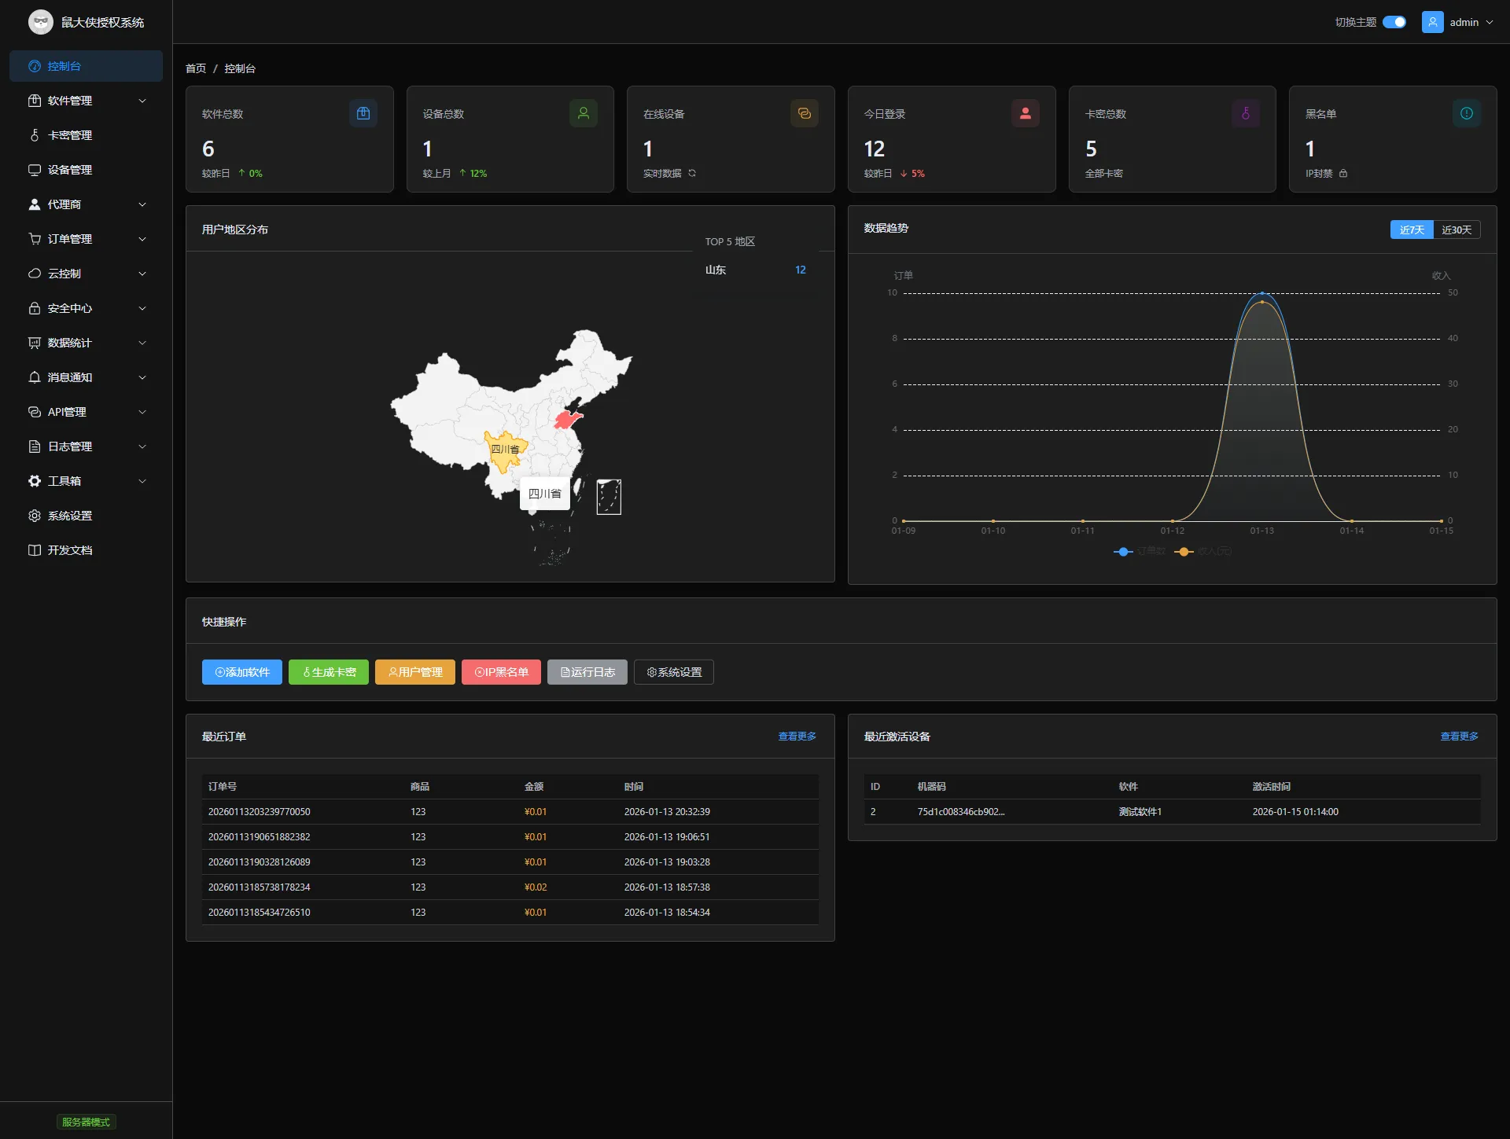Switch the trend chart to 近30天
The width and height of the screenshot is (1510, 1139).
pyautogui.click(x=1457, y=230)
